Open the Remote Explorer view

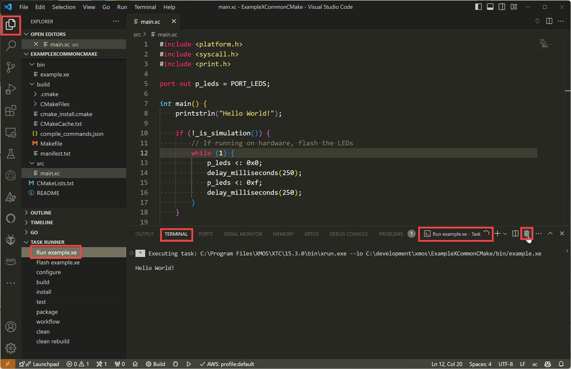[11, 132]
